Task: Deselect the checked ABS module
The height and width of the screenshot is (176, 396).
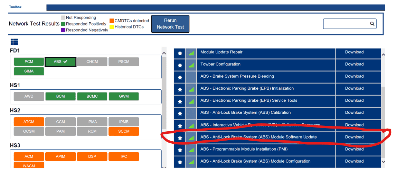Action: [60, 62]
